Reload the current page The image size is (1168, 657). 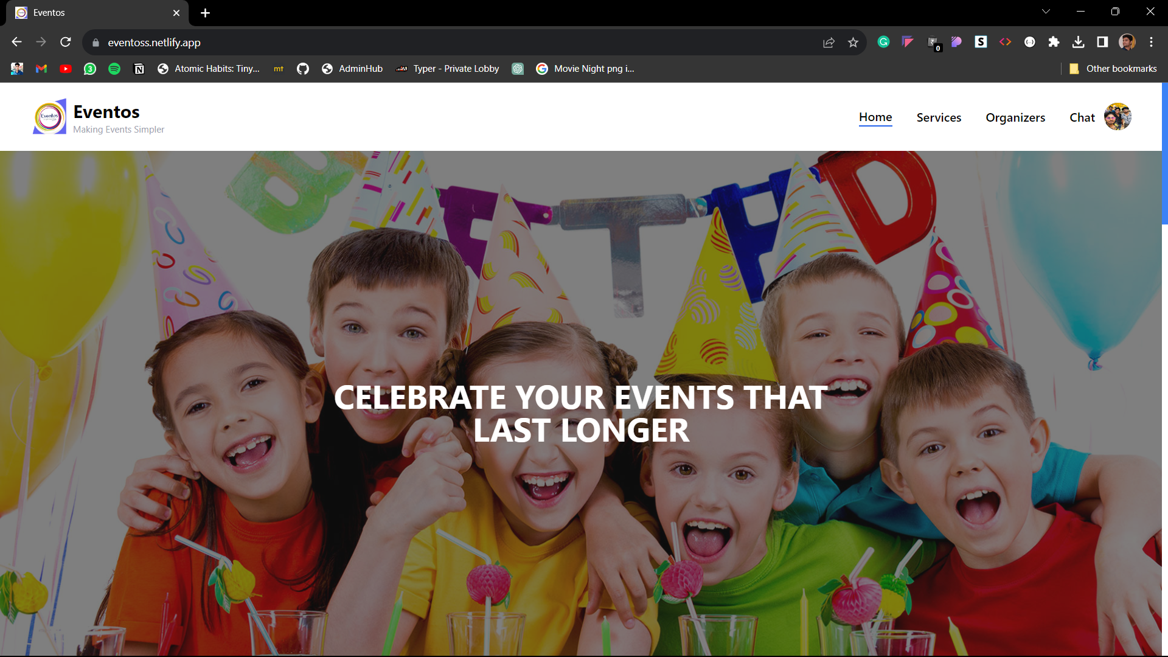66,42
